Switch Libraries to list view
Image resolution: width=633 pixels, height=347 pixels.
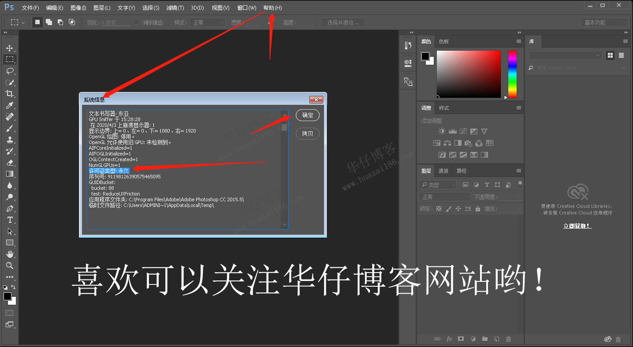(622, 55)
